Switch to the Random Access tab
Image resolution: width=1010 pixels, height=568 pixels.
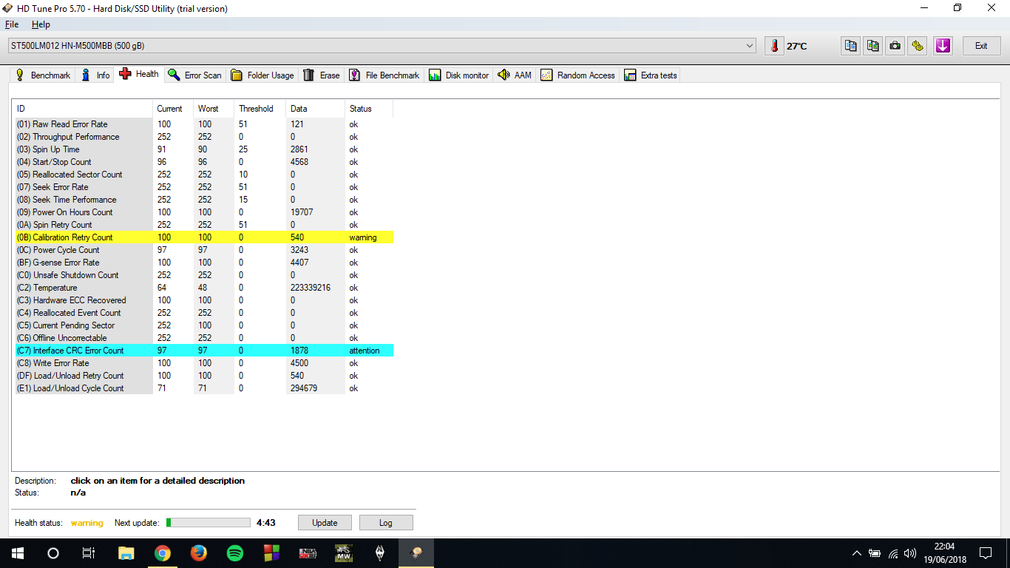pos(578,75)
